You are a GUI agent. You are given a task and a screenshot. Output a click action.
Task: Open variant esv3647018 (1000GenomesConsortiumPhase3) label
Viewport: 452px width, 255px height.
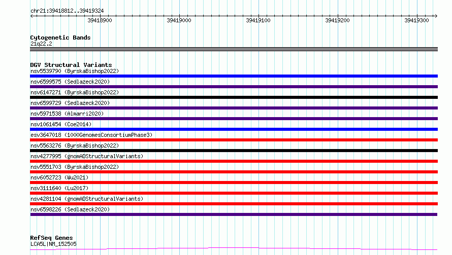[x=91, y=135]
